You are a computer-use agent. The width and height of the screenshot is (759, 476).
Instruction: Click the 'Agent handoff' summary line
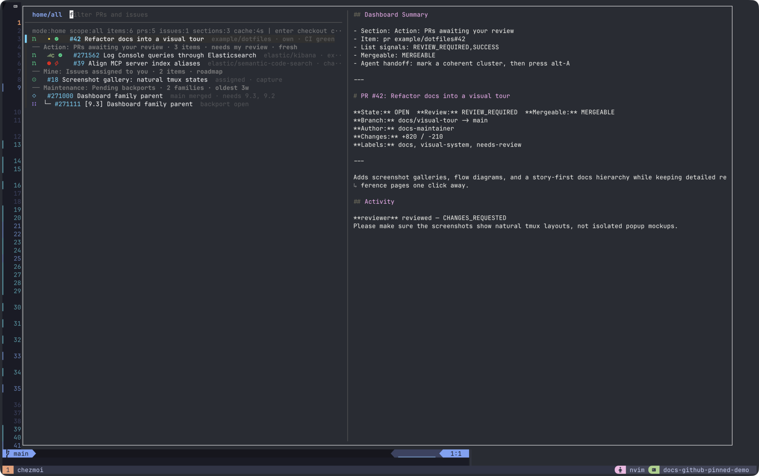click(x=461, y=64)
